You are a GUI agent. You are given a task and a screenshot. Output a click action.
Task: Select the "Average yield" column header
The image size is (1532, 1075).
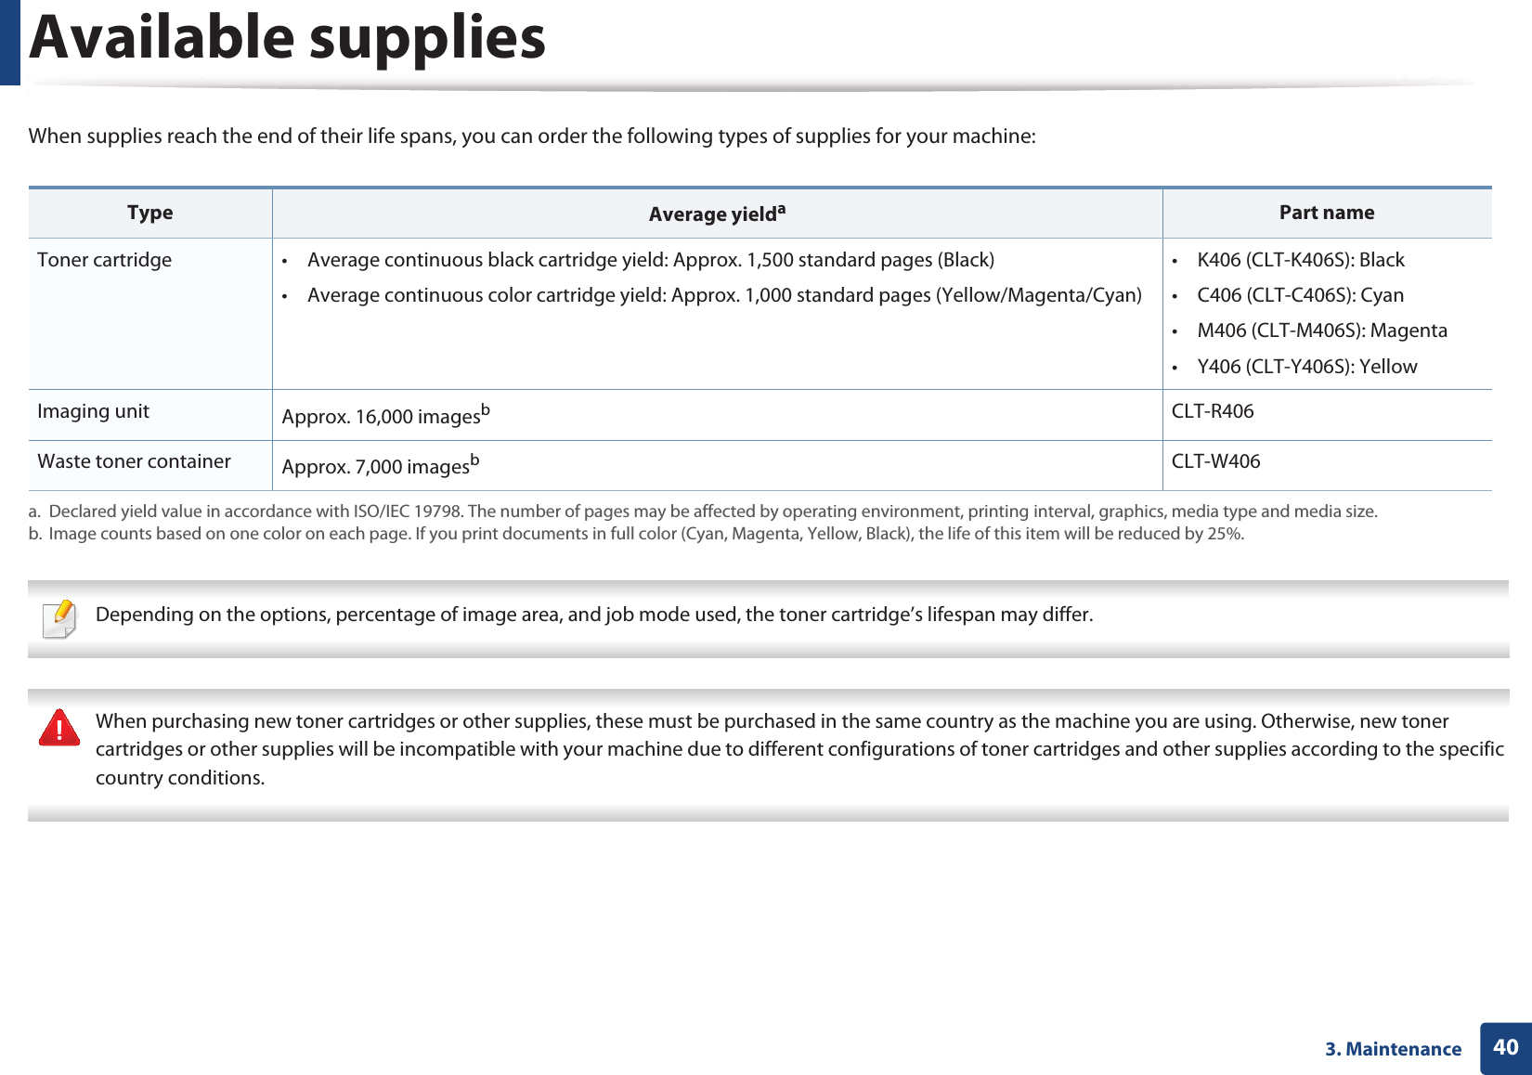click(x=717, y=214)
